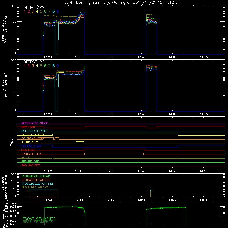Click 0.98 tick on livetime y-axis
This screenshot has width=228, height=228.
(13, 207)
